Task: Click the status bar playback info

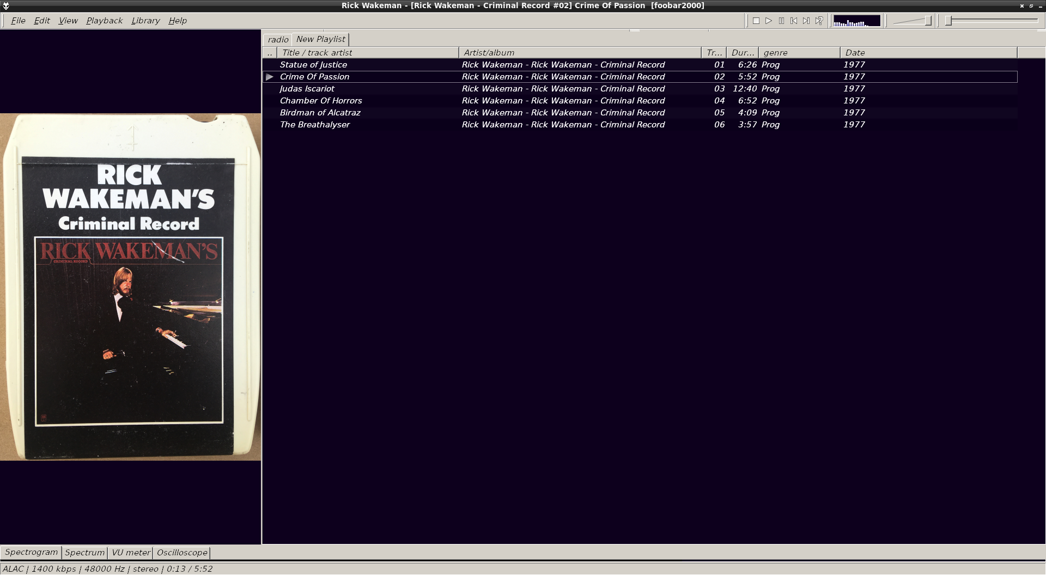Action: (x=107, y=569)
